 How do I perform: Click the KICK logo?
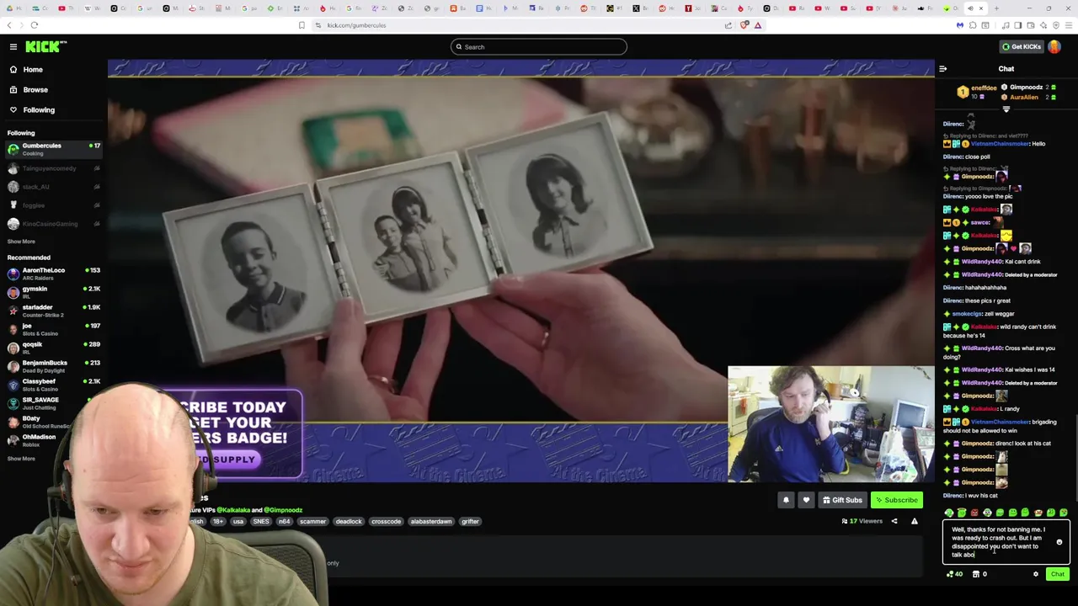pos(45,46)
